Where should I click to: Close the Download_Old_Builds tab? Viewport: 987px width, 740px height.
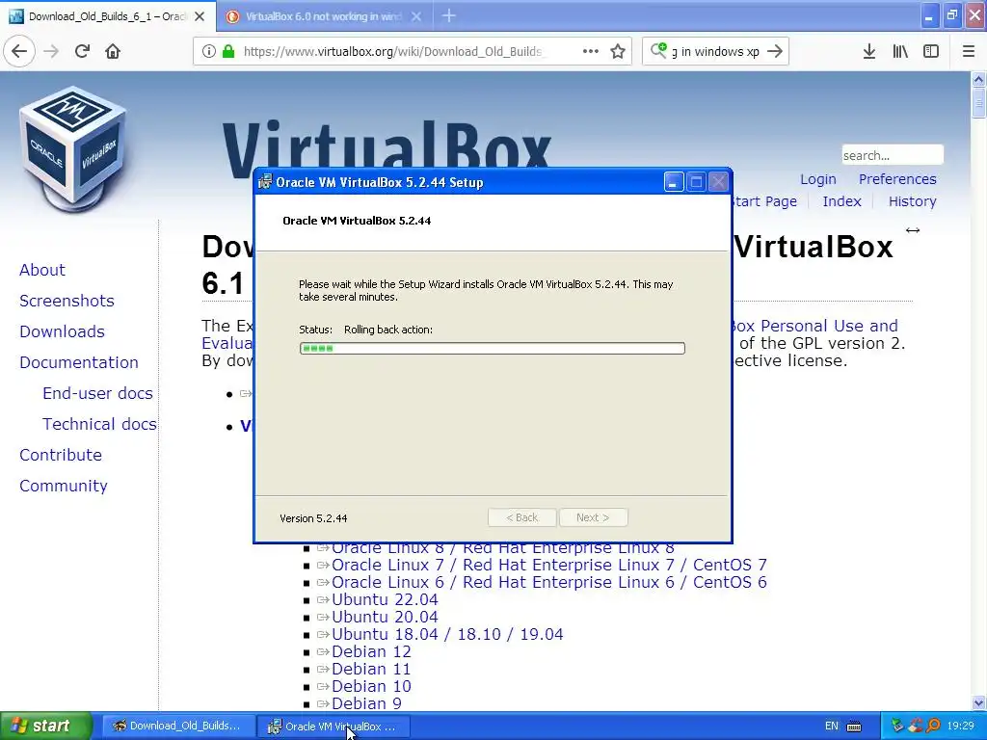200,16
